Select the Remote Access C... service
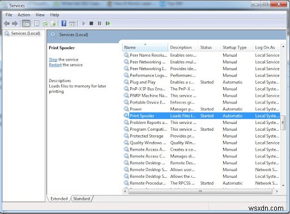 202,156
